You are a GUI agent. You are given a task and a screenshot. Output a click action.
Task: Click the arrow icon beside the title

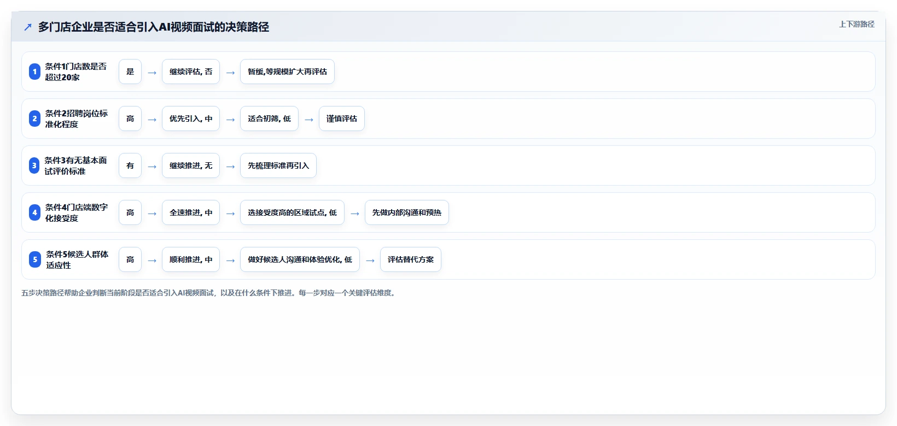(x=28, y=27)
